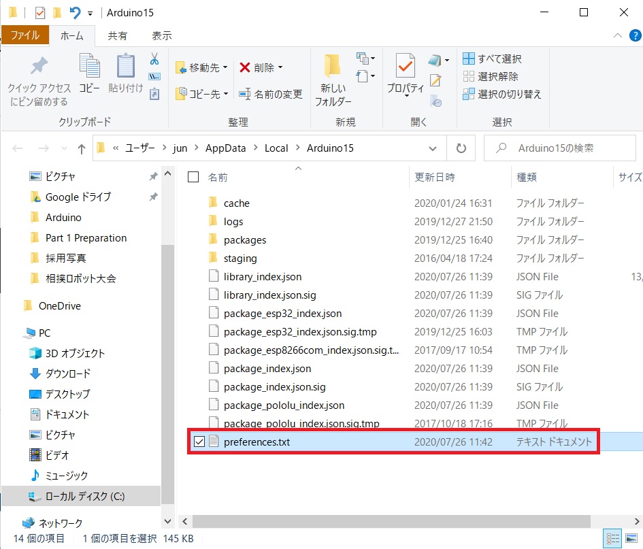Click the Undo icon in title bar
Image resolution: width=643 pixels, height=549 pixels.
point(75,13)
